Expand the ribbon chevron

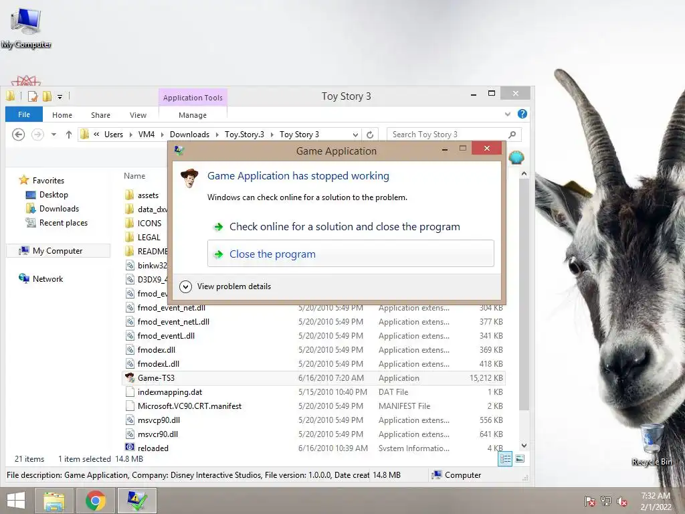[x=507, y=114]
